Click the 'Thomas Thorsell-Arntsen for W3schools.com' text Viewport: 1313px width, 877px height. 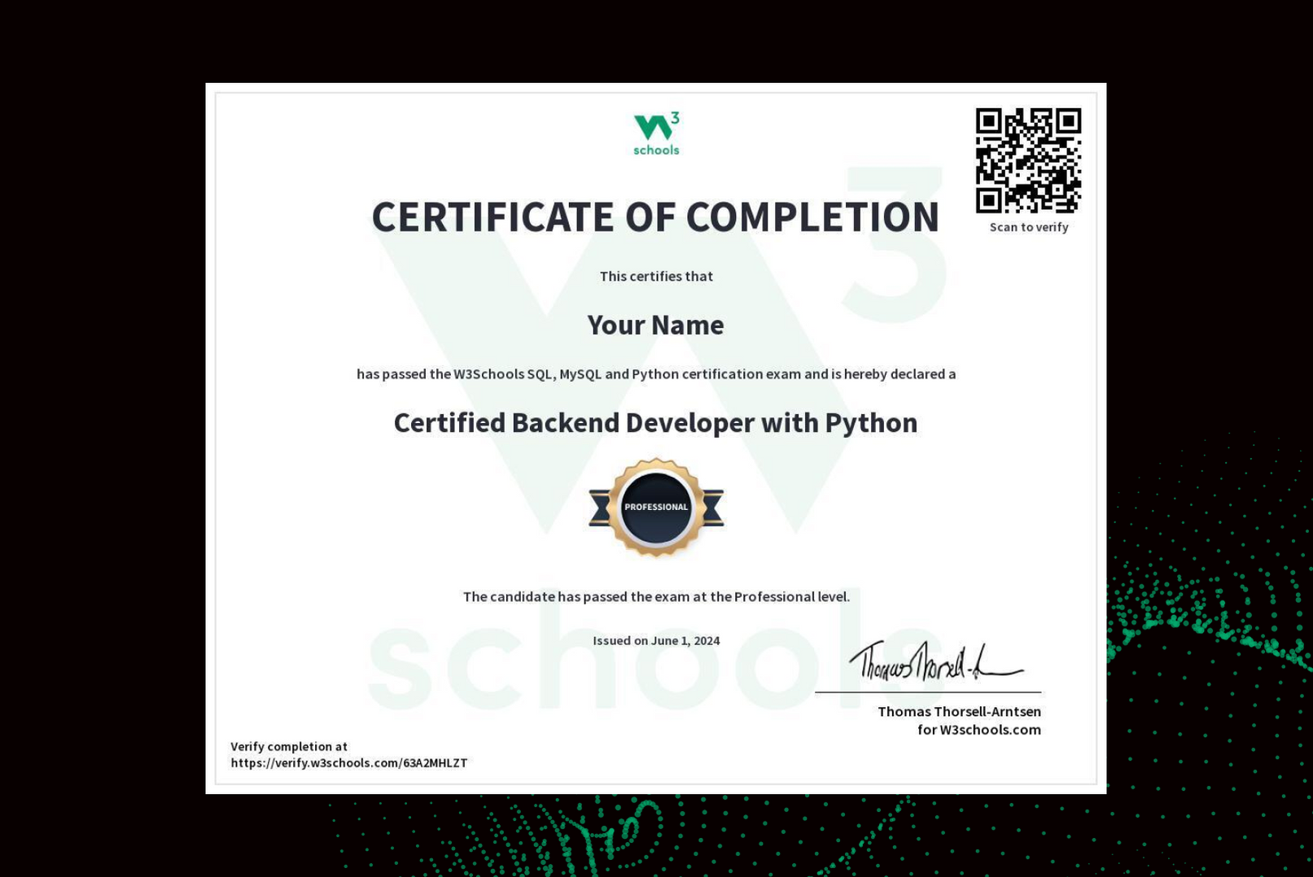(960, 720)
